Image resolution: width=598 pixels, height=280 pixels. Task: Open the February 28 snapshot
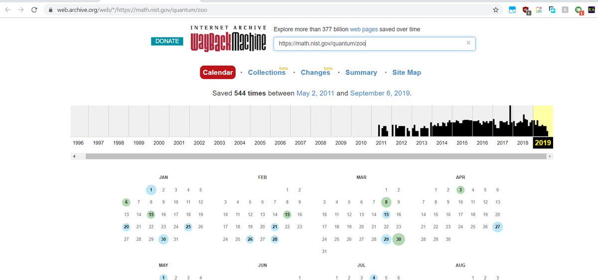coord(275,239)
